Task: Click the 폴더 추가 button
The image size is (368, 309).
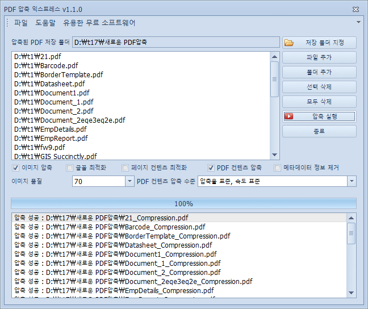Action: [x=319, y=72]
